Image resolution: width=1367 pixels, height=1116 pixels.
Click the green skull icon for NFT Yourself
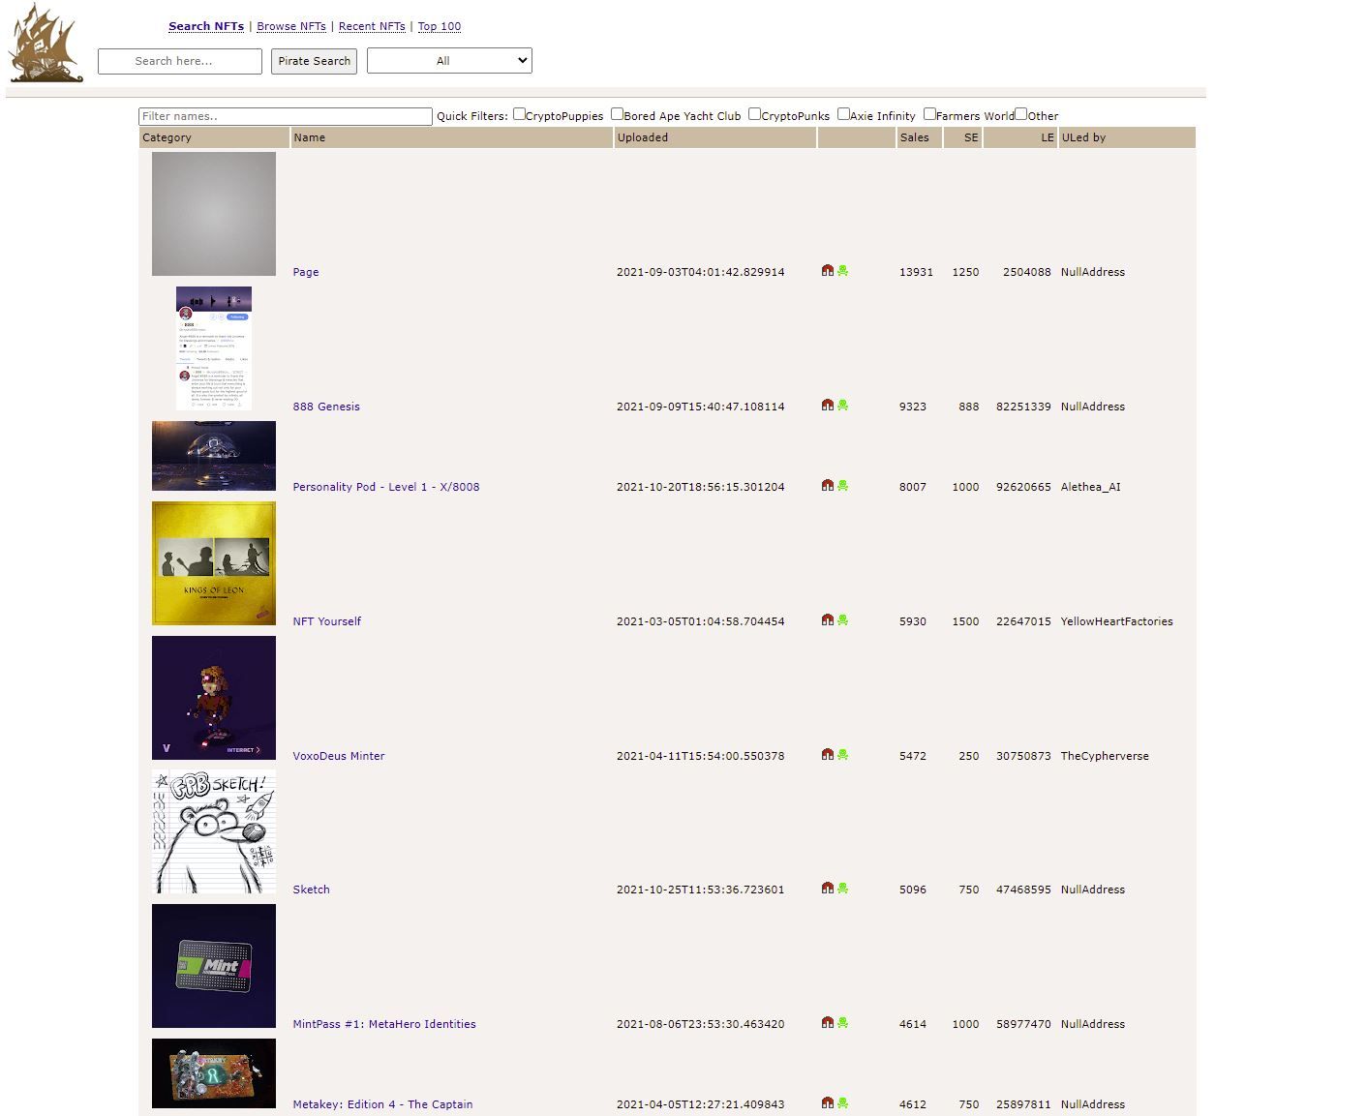(x=842, y=619)
